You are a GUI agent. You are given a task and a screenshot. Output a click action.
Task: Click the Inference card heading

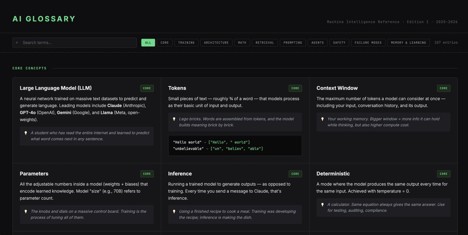[x=180, y=173]
